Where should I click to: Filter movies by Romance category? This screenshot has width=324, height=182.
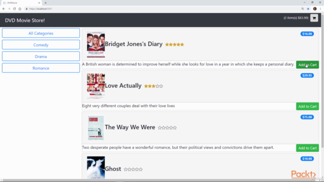(41, 68)
